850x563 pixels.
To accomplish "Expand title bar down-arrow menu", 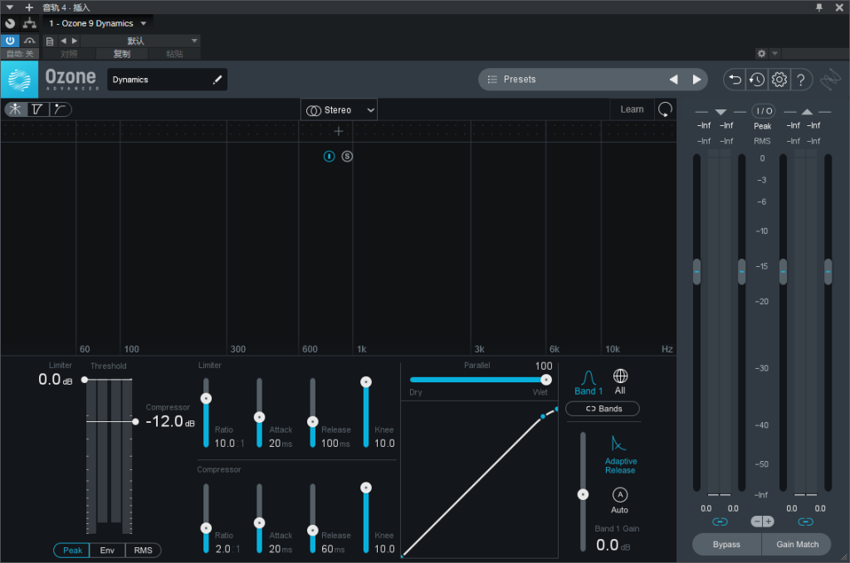I will (9, 7).
